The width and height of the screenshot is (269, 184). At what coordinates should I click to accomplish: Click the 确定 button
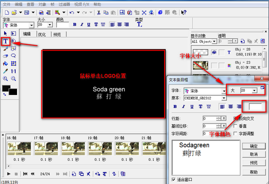click(254, 146)
